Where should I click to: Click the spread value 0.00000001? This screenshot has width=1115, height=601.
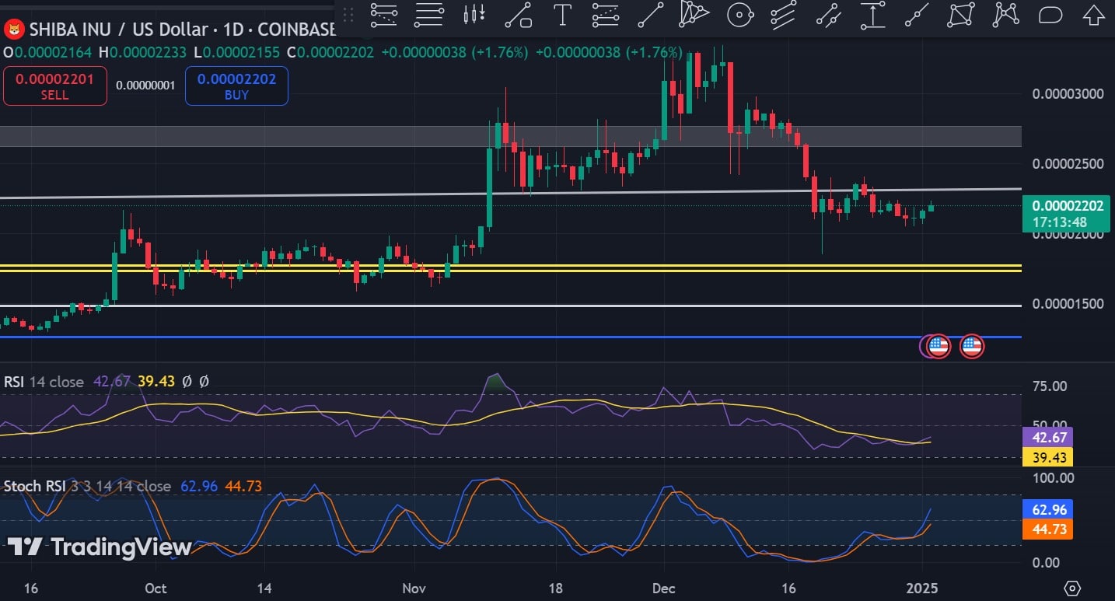(145, 86)
